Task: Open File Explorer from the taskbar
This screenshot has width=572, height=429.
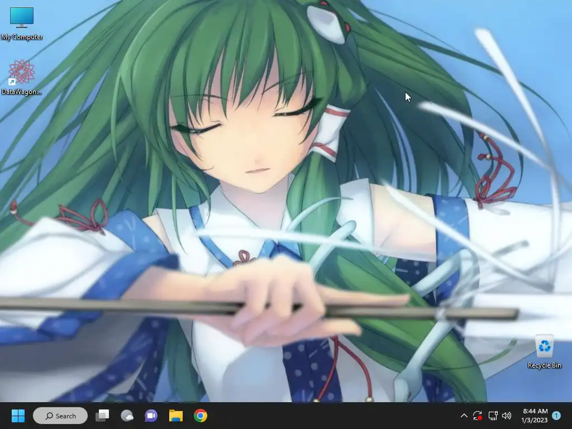Action: tap(176, 416)
